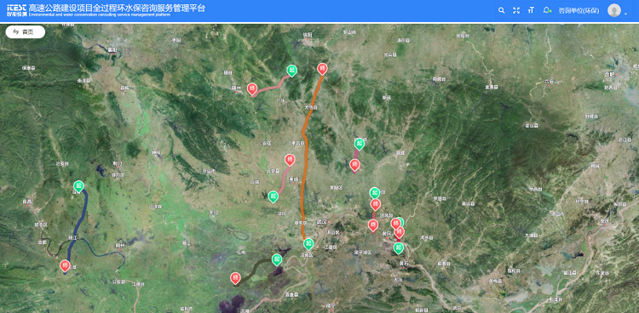Click red end marker near 随州
This screenshot has height=313, width=639.
click(x=252, y=88)
